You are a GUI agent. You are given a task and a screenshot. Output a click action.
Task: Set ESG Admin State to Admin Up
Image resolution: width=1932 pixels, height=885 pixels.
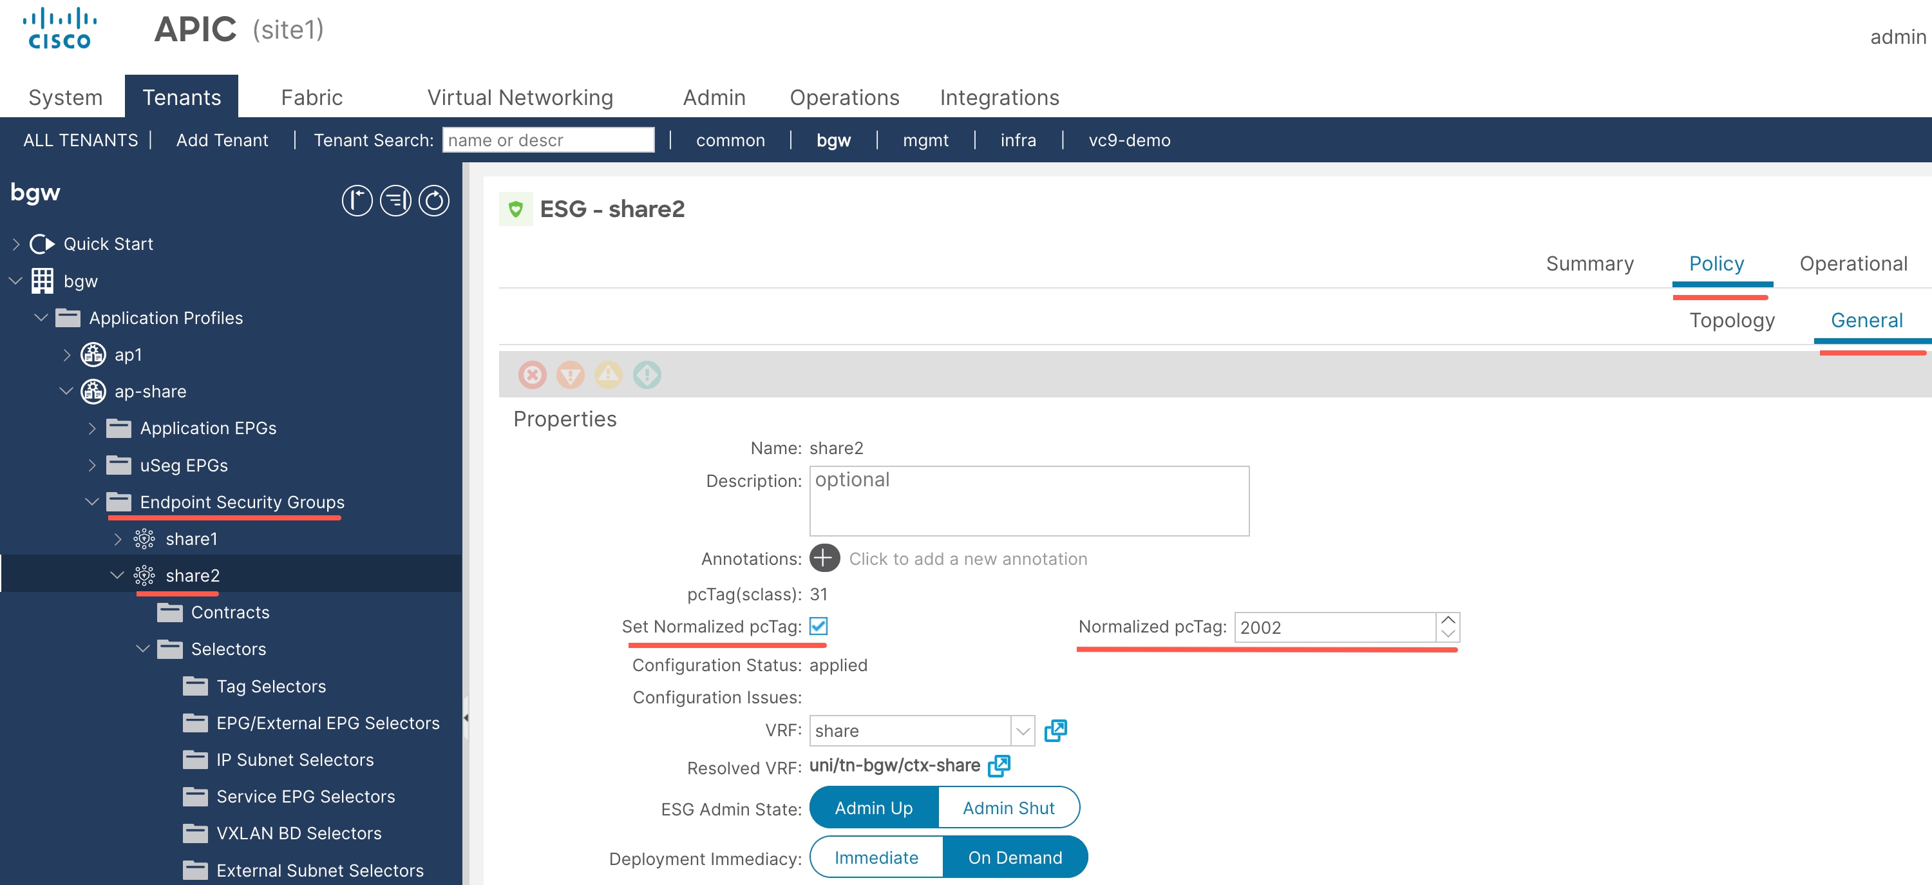tap(874, 807)
